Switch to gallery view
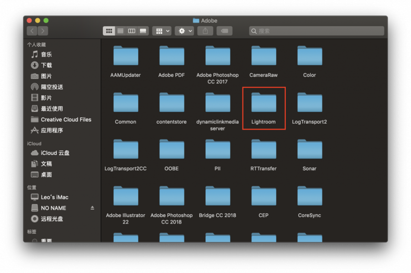The height and width of the screenshot is (273, 411). pos(143,31)
